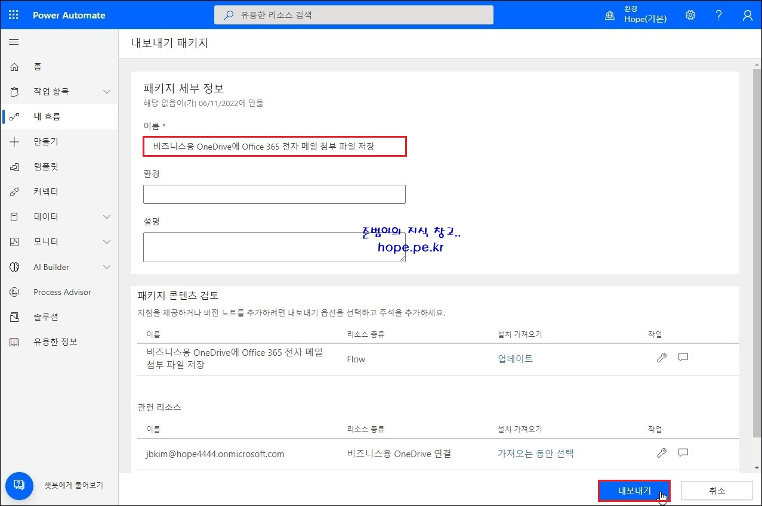This screenshot has width=762, height=506.
Task: Click the Solutions icon
Action: 14,317
